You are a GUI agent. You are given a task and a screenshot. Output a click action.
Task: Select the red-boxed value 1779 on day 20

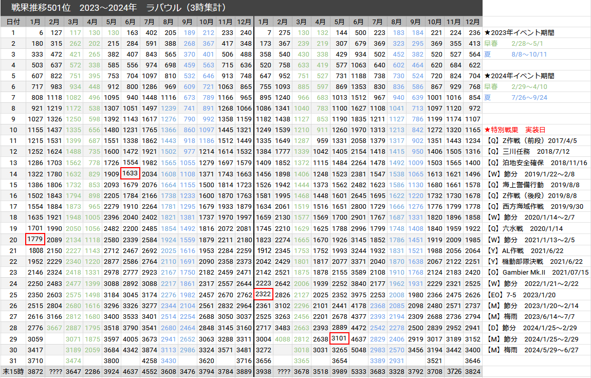pyautogui.click(x=34, y=239)
